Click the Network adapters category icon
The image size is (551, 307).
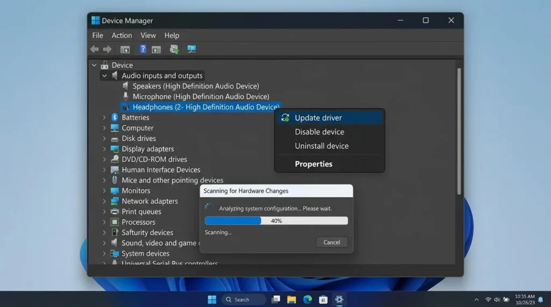click(115, 201)
